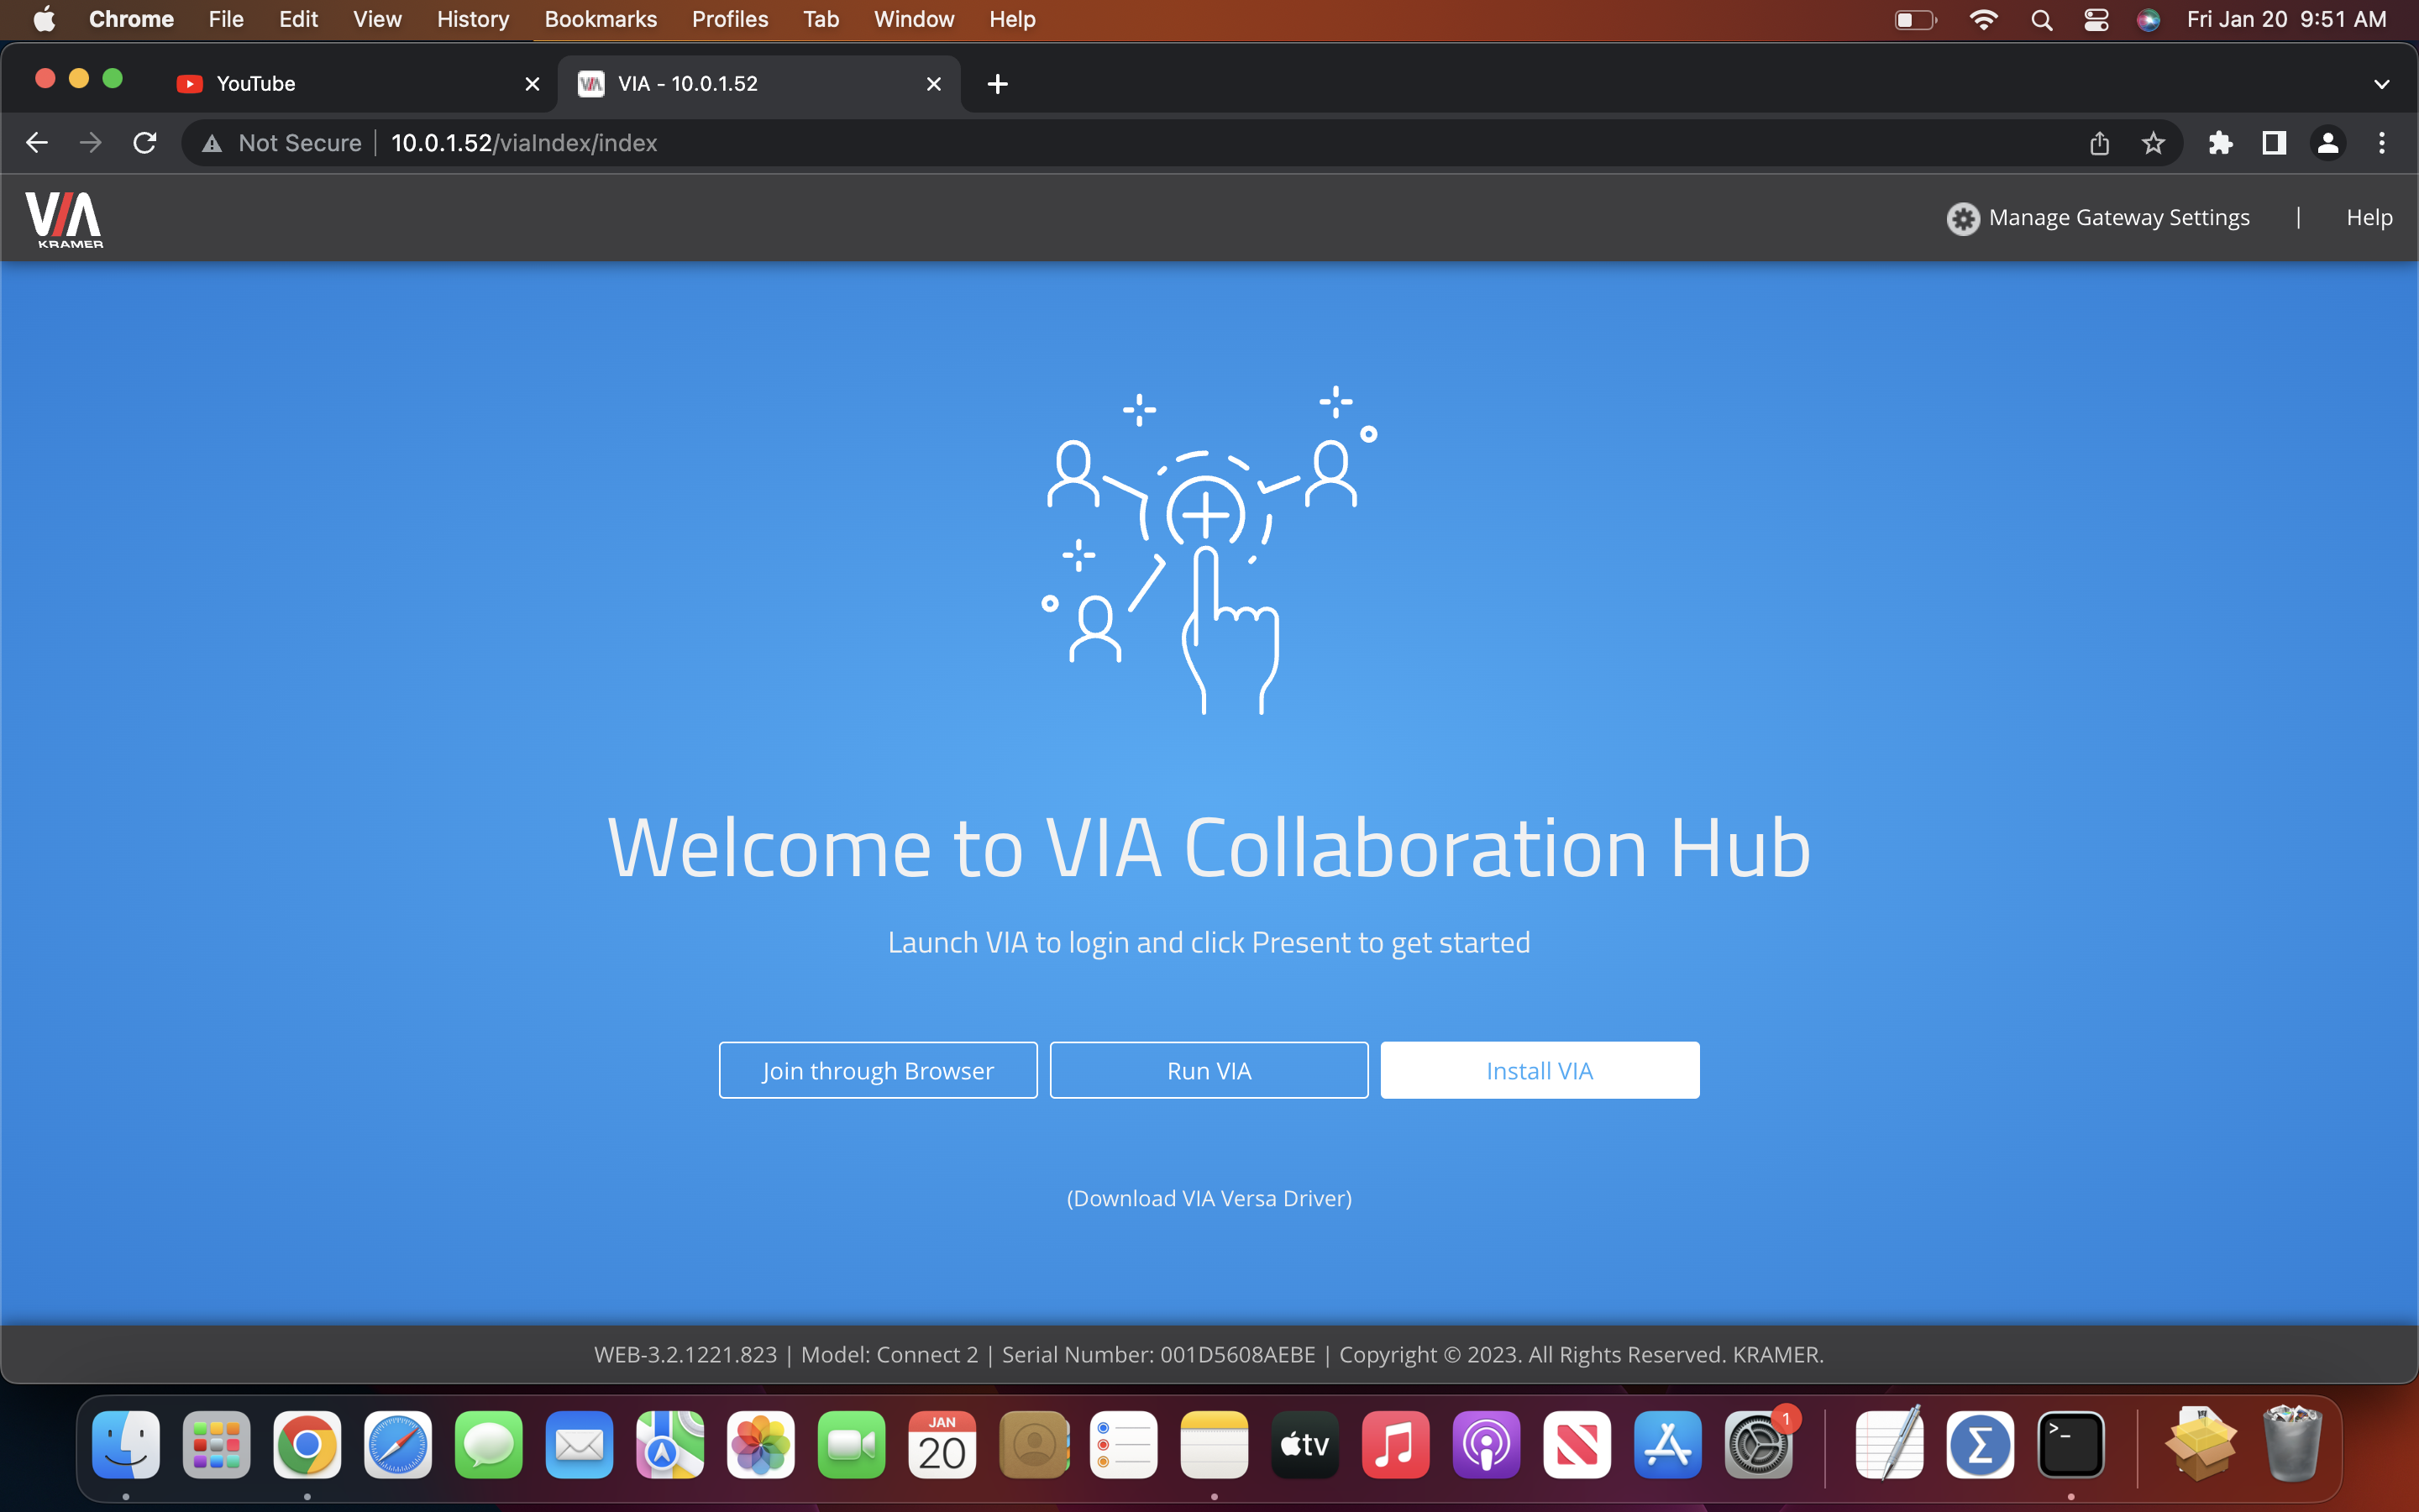Click Serial Number 001D5608AEBE footer text
This screenshot has width=2419, height=1512.
[x=1158, y=1354]
